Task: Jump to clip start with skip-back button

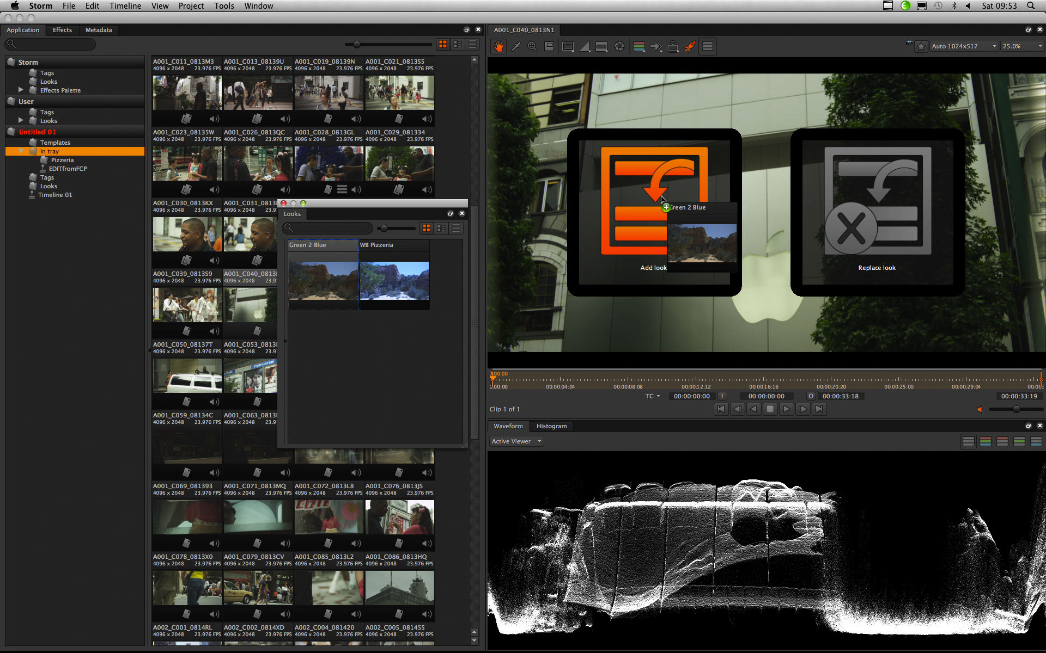Action: [721, 409]
